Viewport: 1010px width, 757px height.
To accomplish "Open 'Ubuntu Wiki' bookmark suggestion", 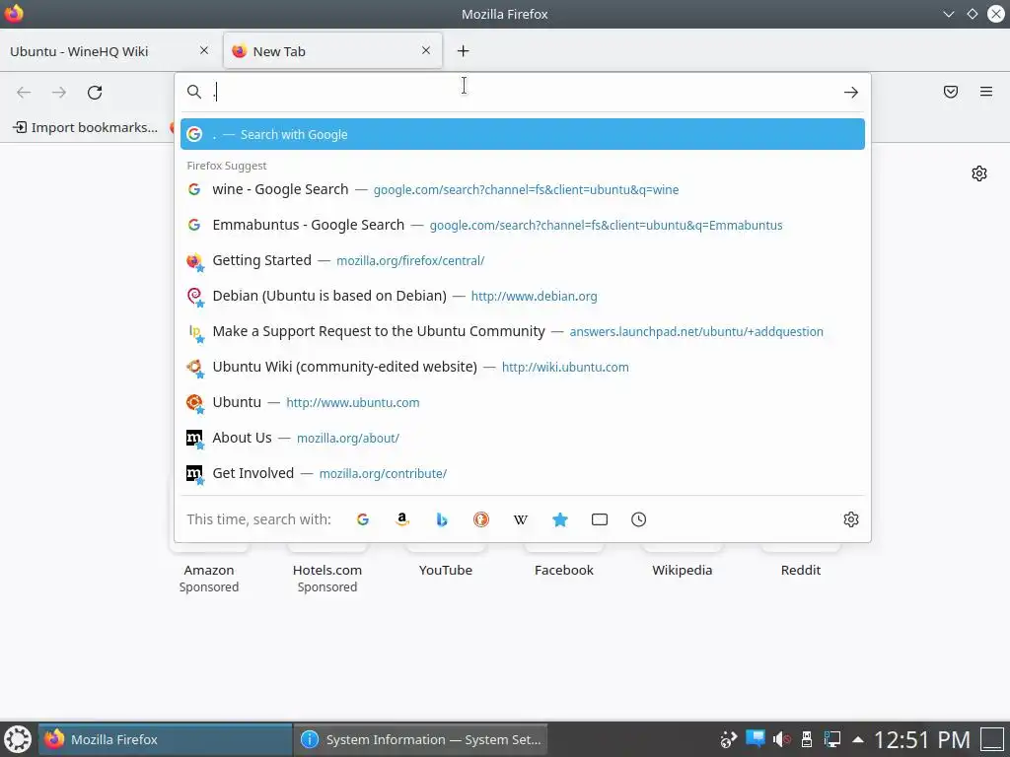I will pos(523,367).
